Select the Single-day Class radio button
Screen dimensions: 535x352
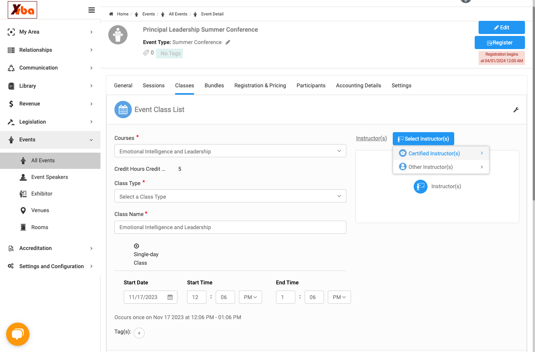(x=136, y=246)
